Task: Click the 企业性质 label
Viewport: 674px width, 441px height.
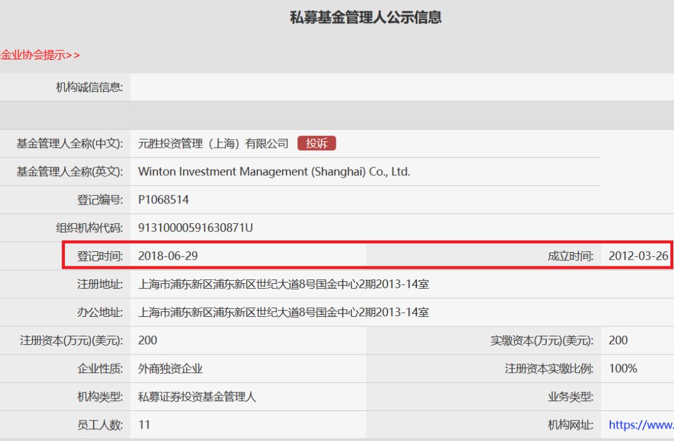Action: (x=100, y=369)
